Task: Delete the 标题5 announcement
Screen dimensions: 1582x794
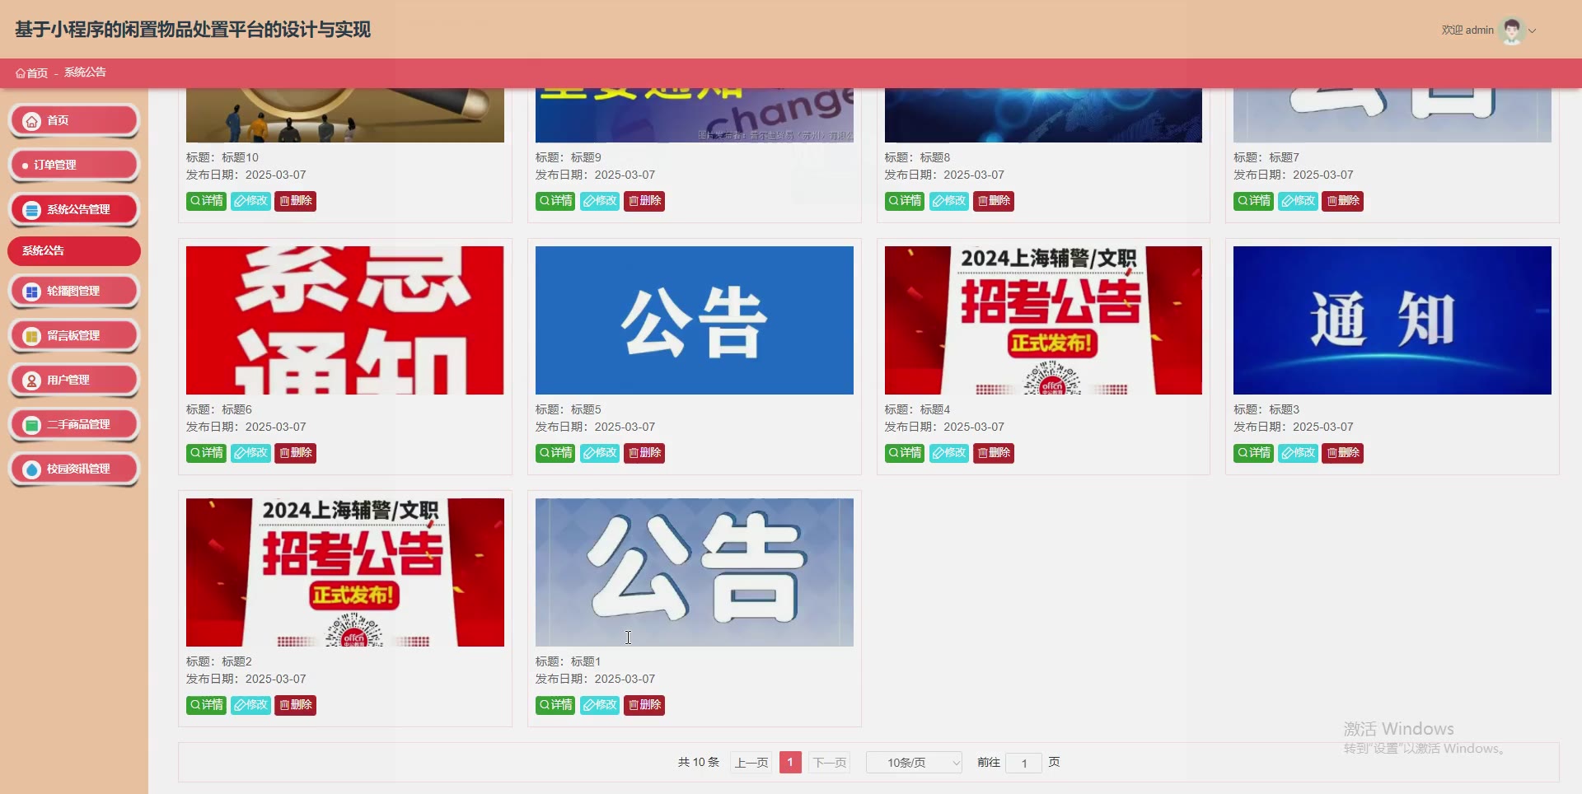Action: (x=644, y=453)
